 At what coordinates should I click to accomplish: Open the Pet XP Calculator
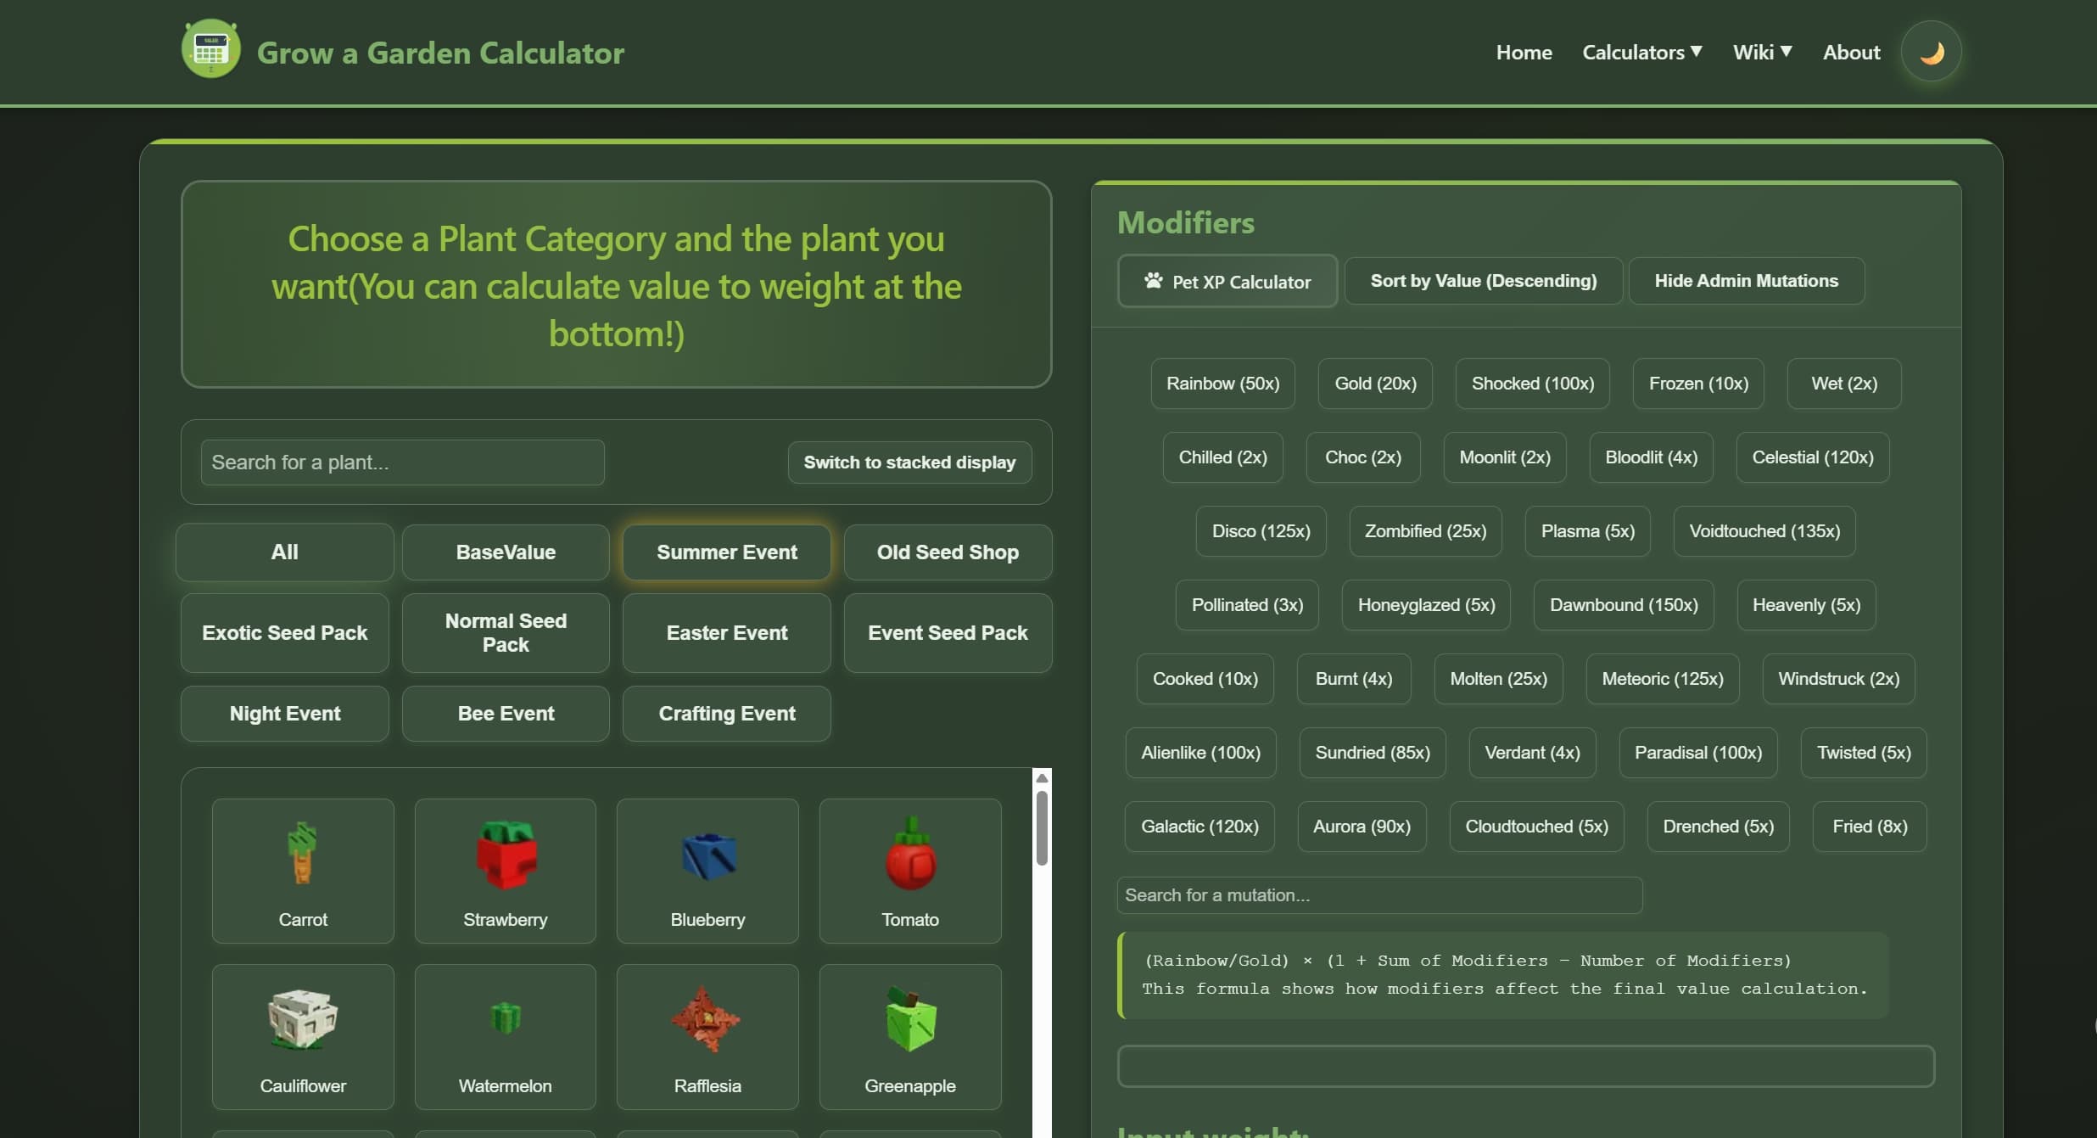click(1227, 281)
